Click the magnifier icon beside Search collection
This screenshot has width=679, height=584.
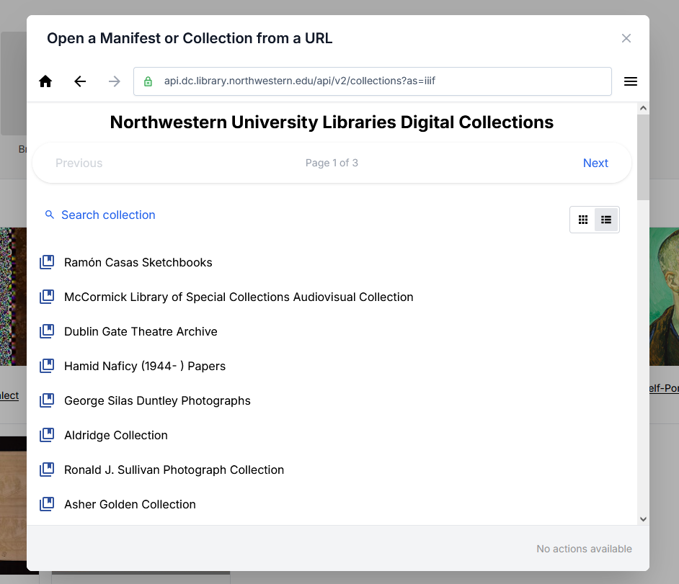pyautogui.click(x=49, y=215)
